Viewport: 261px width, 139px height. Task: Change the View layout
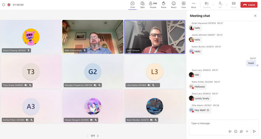pyautogui.click(x=183, y=5)
